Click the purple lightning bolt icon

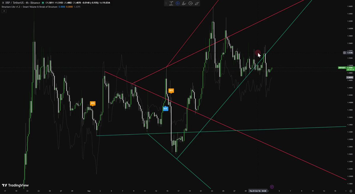(x=272, y=187)
